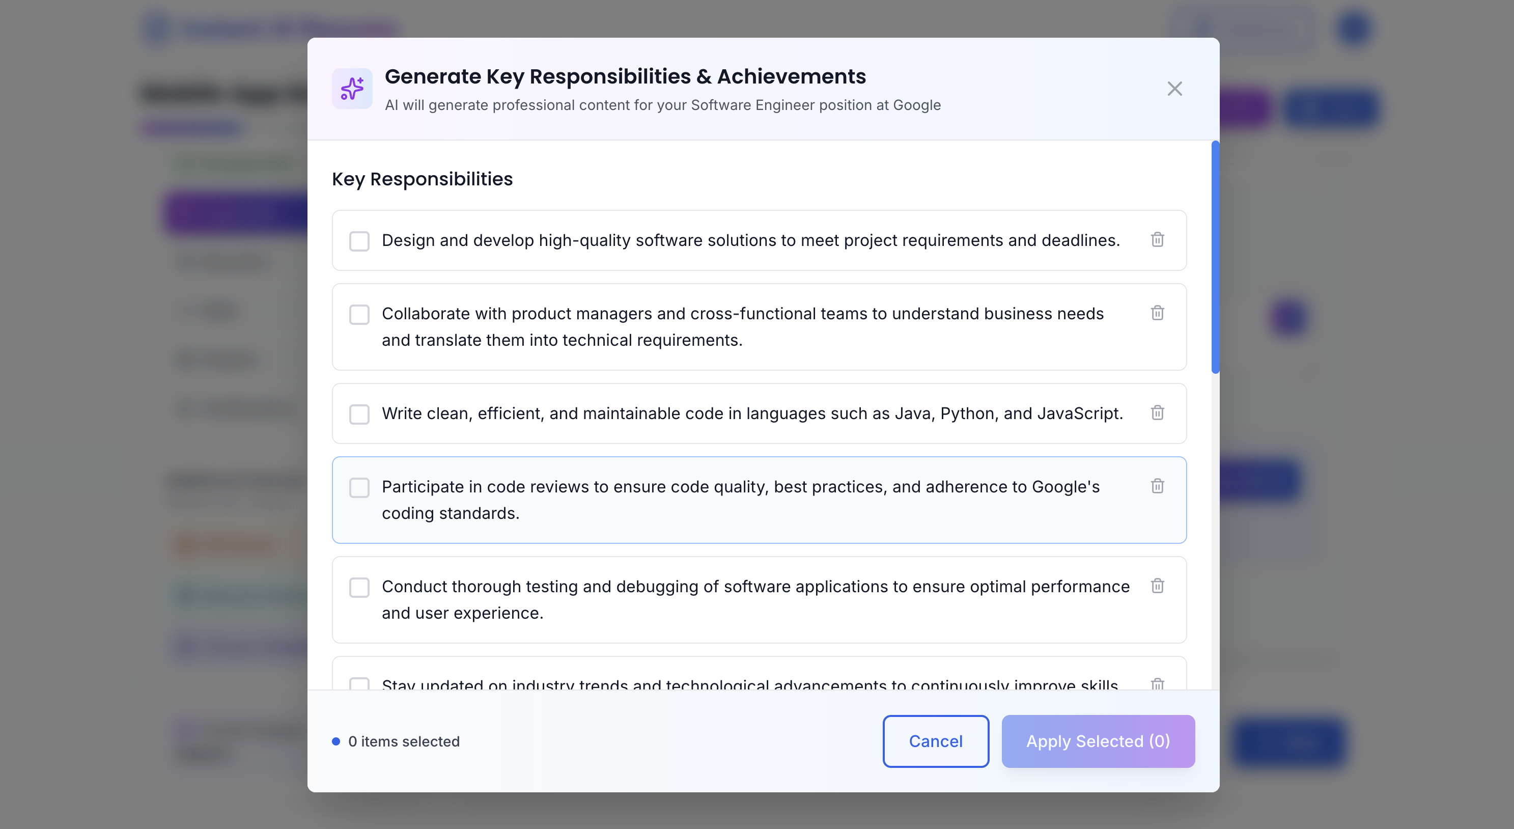
Task: Click the 'Conduct thorough testing' card text
Action: pos(755,600)
